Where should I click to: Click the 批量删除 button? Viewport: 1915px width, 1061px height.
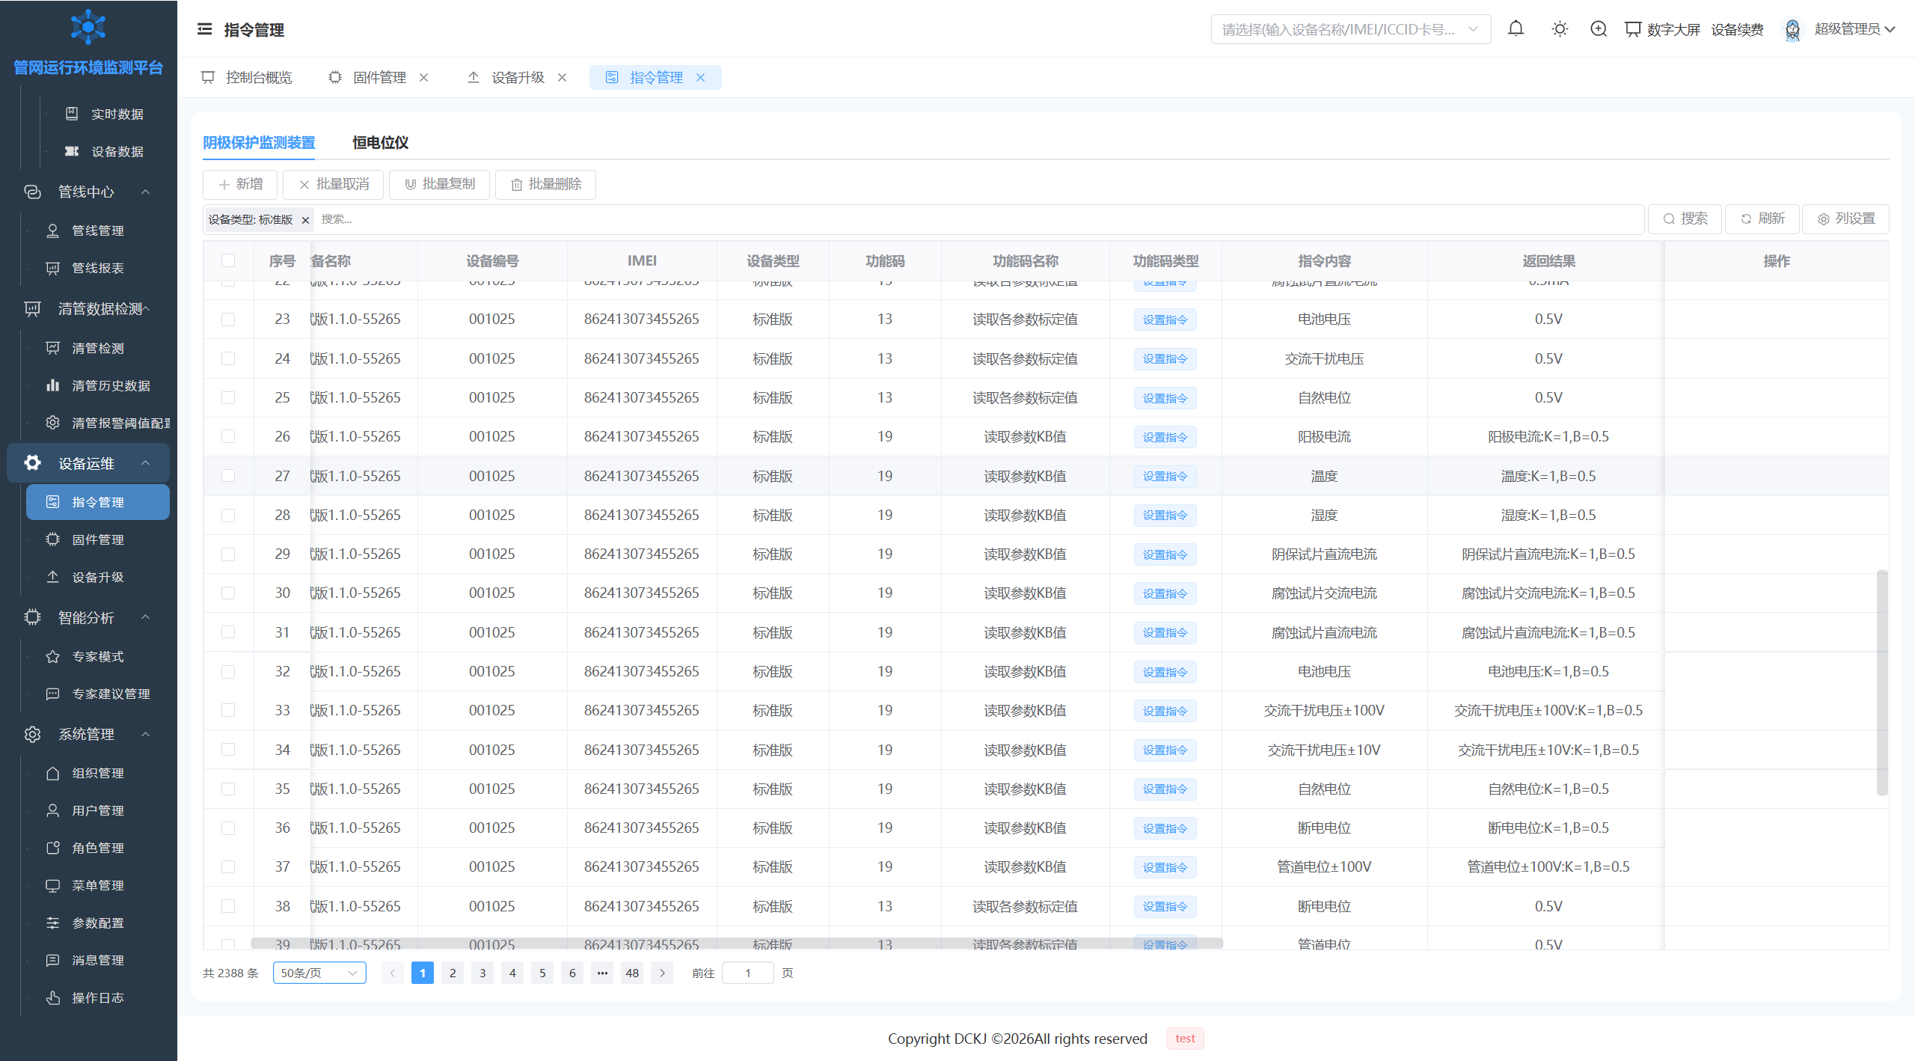point(545,184)
